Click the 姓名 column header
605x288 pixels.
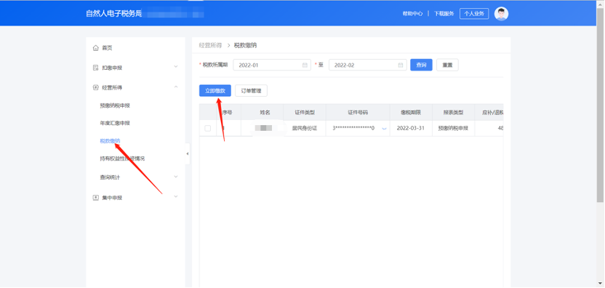click(265, 112)
